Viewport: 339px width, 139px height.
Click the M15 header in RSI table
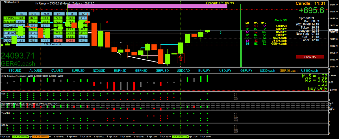tap(33, 14)
